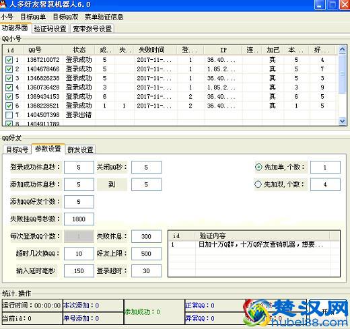The width and height of the screenshot is (350, 329).
Task: Select the 先加双 radio option
Action: pos(258,184)
